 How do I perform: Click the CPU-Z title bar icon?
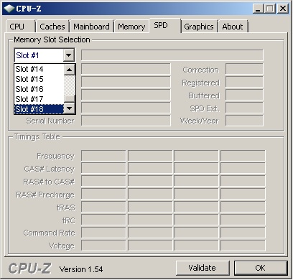[9, 9]
